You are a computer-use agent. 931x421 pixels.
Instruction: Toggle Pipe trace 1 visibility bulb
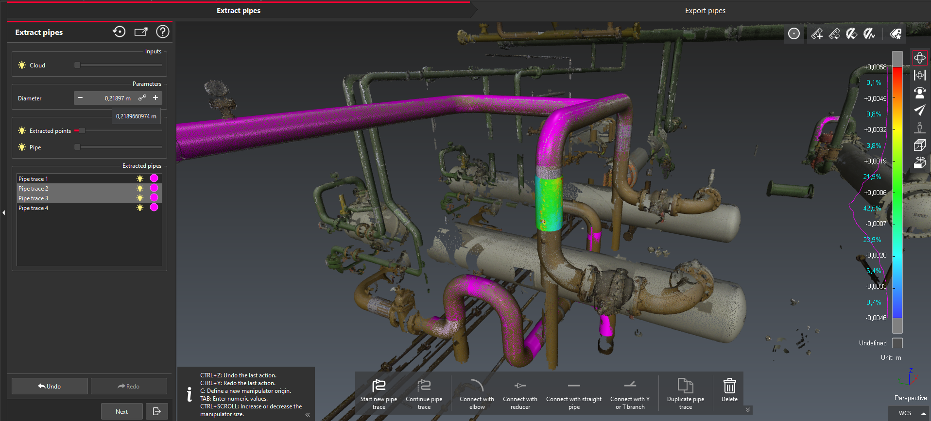coord(140,178)
